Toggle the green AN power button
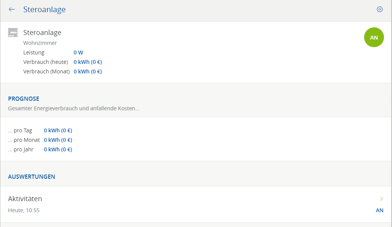Screen dimensions: 392x227 coord(374,38)
